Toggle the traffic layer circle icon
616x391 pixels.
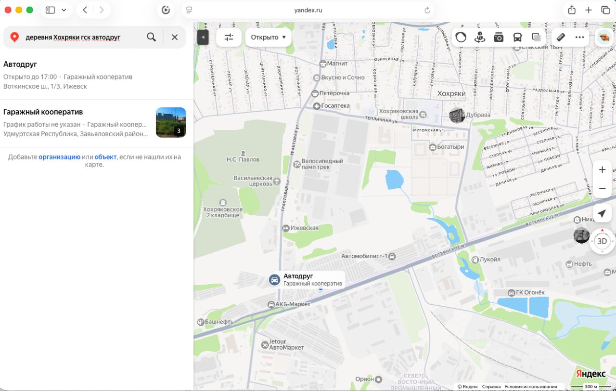tap(461, 37)
